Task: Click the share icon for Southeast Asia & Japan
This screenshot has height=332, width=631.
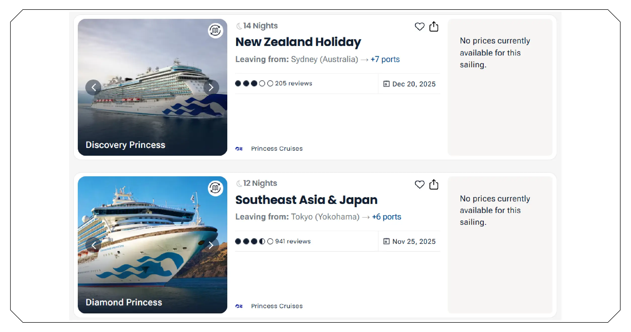Action: coord(434,185)
